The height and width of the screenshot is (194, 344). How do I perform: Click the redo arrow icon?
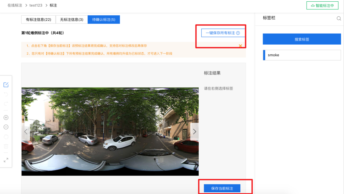click(6, 104)
